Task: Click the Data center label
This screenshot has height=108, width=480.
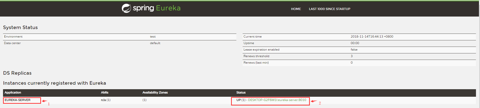Action: click(12, 43)
